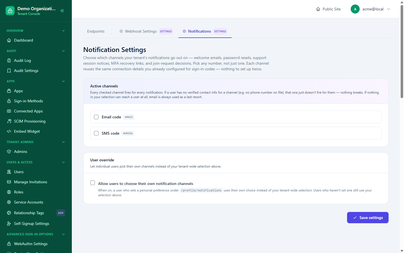Click the Relationship Tags icon
Image resolution: width=404 pixels, height=253 pixels.
click(x=9, y=213)
